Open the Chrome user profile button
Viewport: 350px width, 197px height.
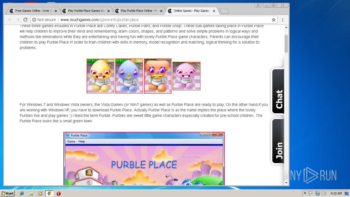258,5
